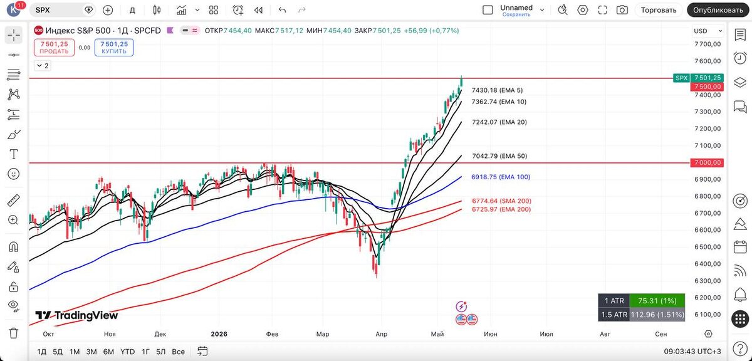Open the Fibonacci tools group
The image size is (752, 361).
14,75
